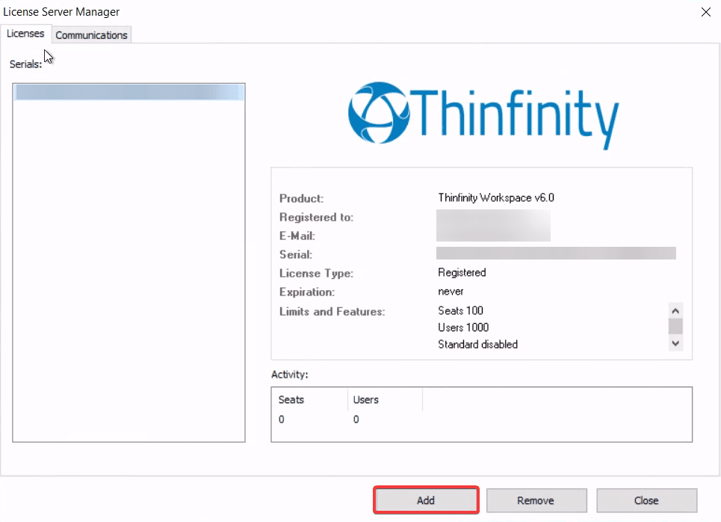Select the Licenses tab
This screenshot has width=721, height=522.
click(x=25, y=33)
